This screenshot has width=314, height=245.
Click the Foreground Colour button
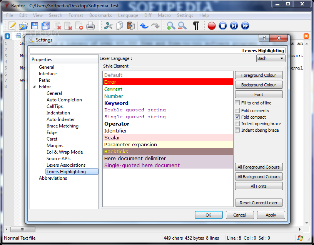tap(259, 75)
